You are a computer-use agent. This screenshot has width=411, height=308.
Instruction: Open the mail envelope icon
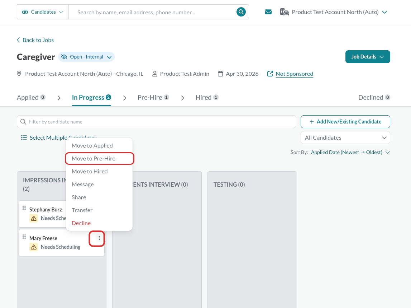pyautogui.click(x=268, y=12)
